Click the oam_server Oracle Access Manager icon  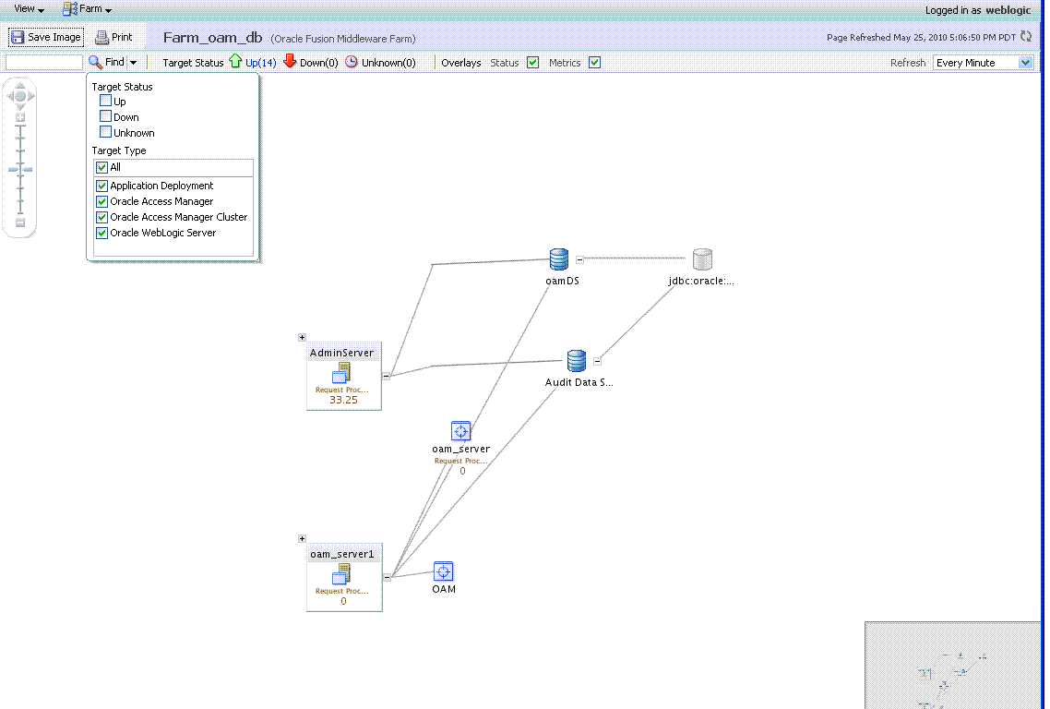tap(460, 430)
